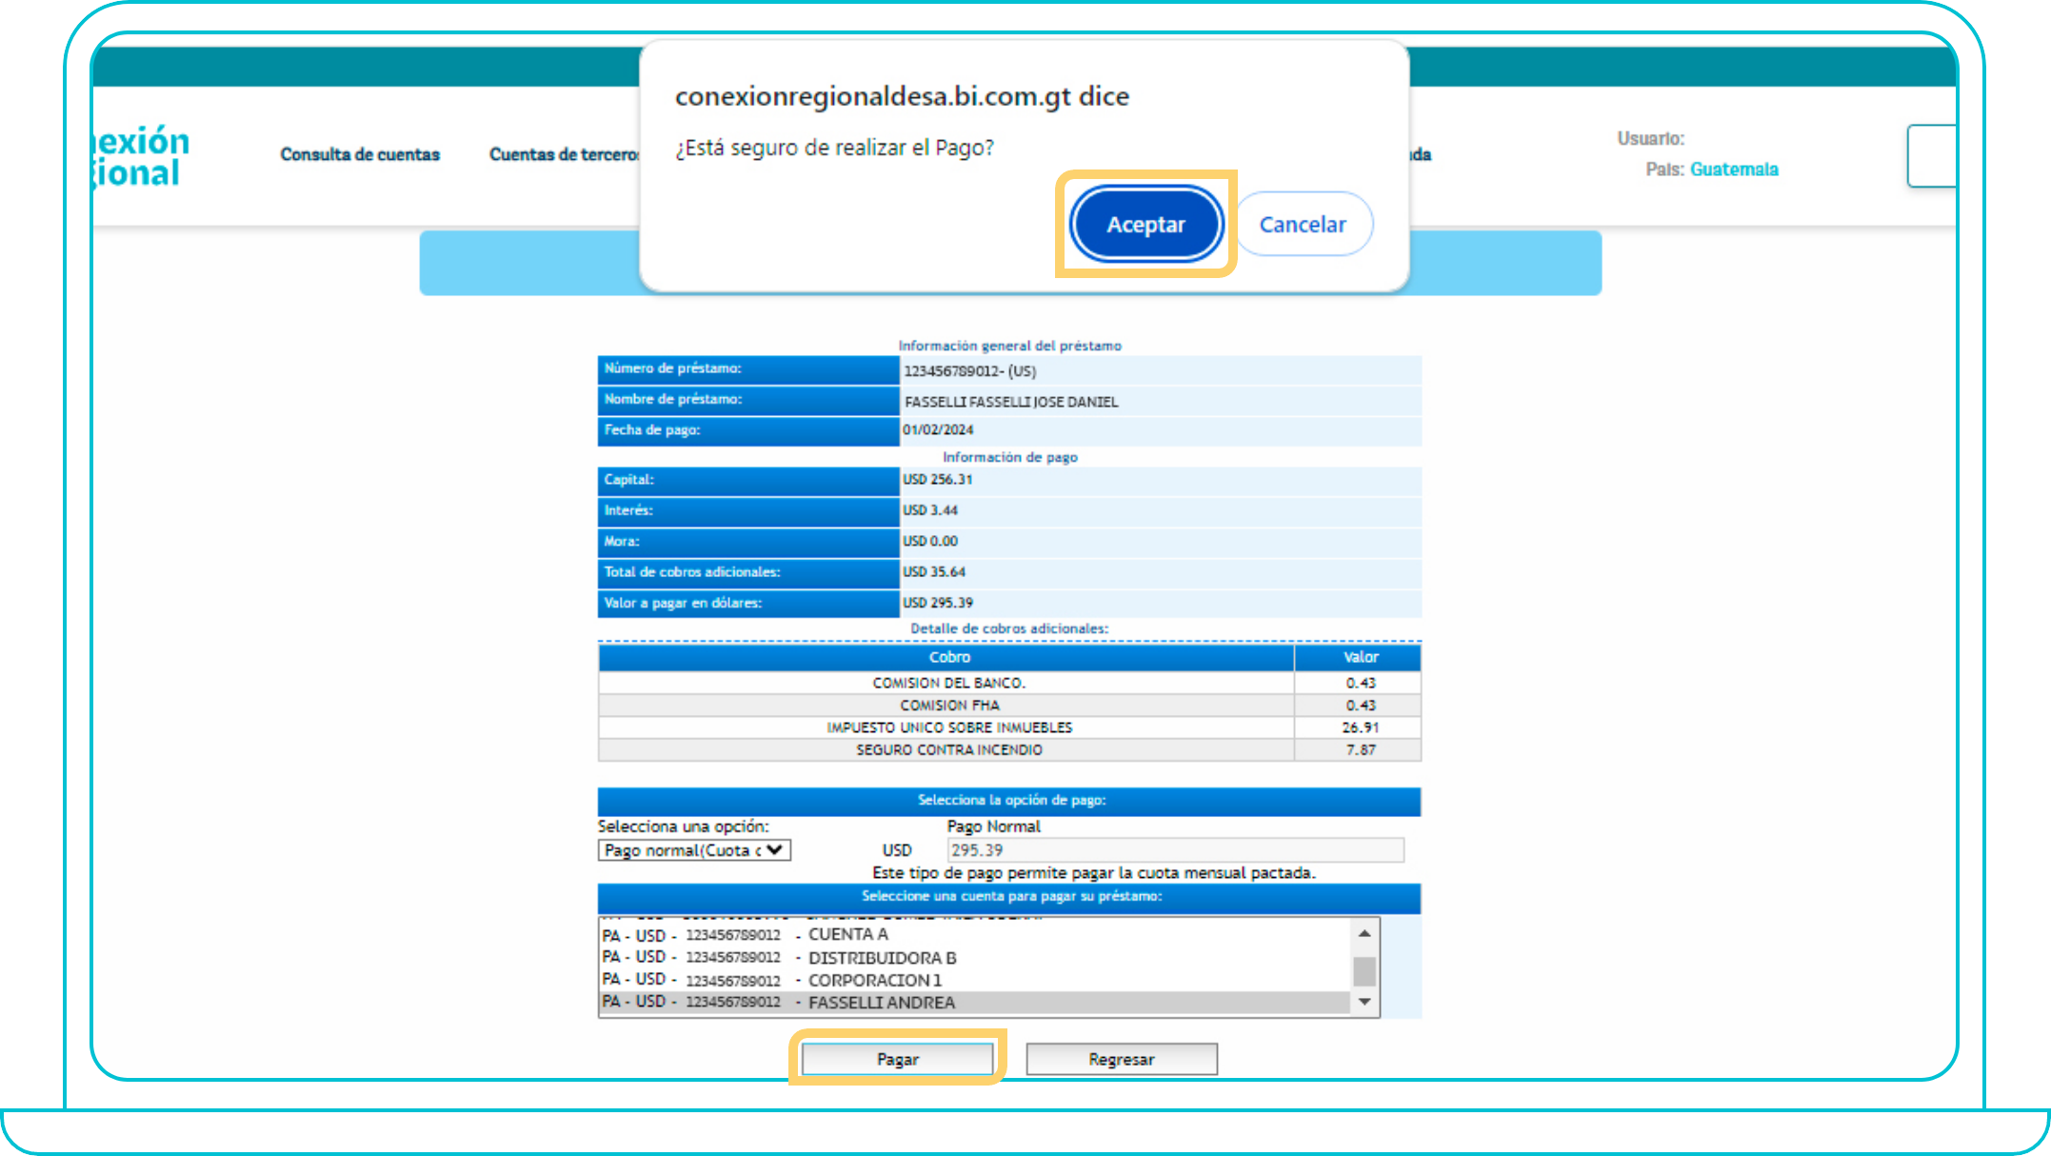Click Aceptar to confirm the payment
The image size is (2051, 1156).
pos(1145,225)
